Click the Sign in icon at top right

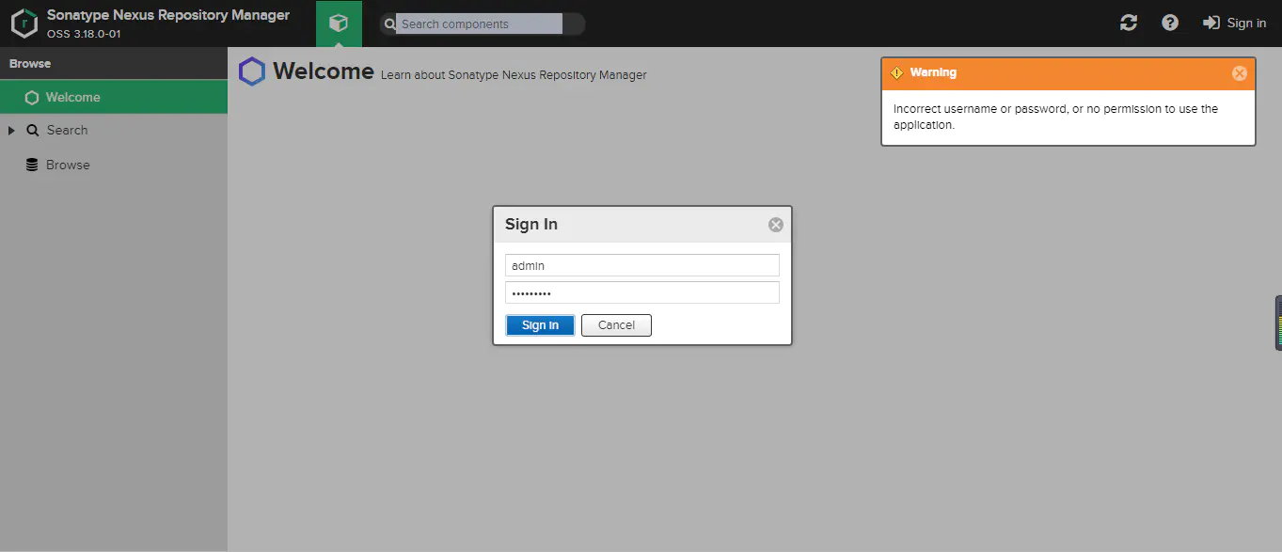1213,23
